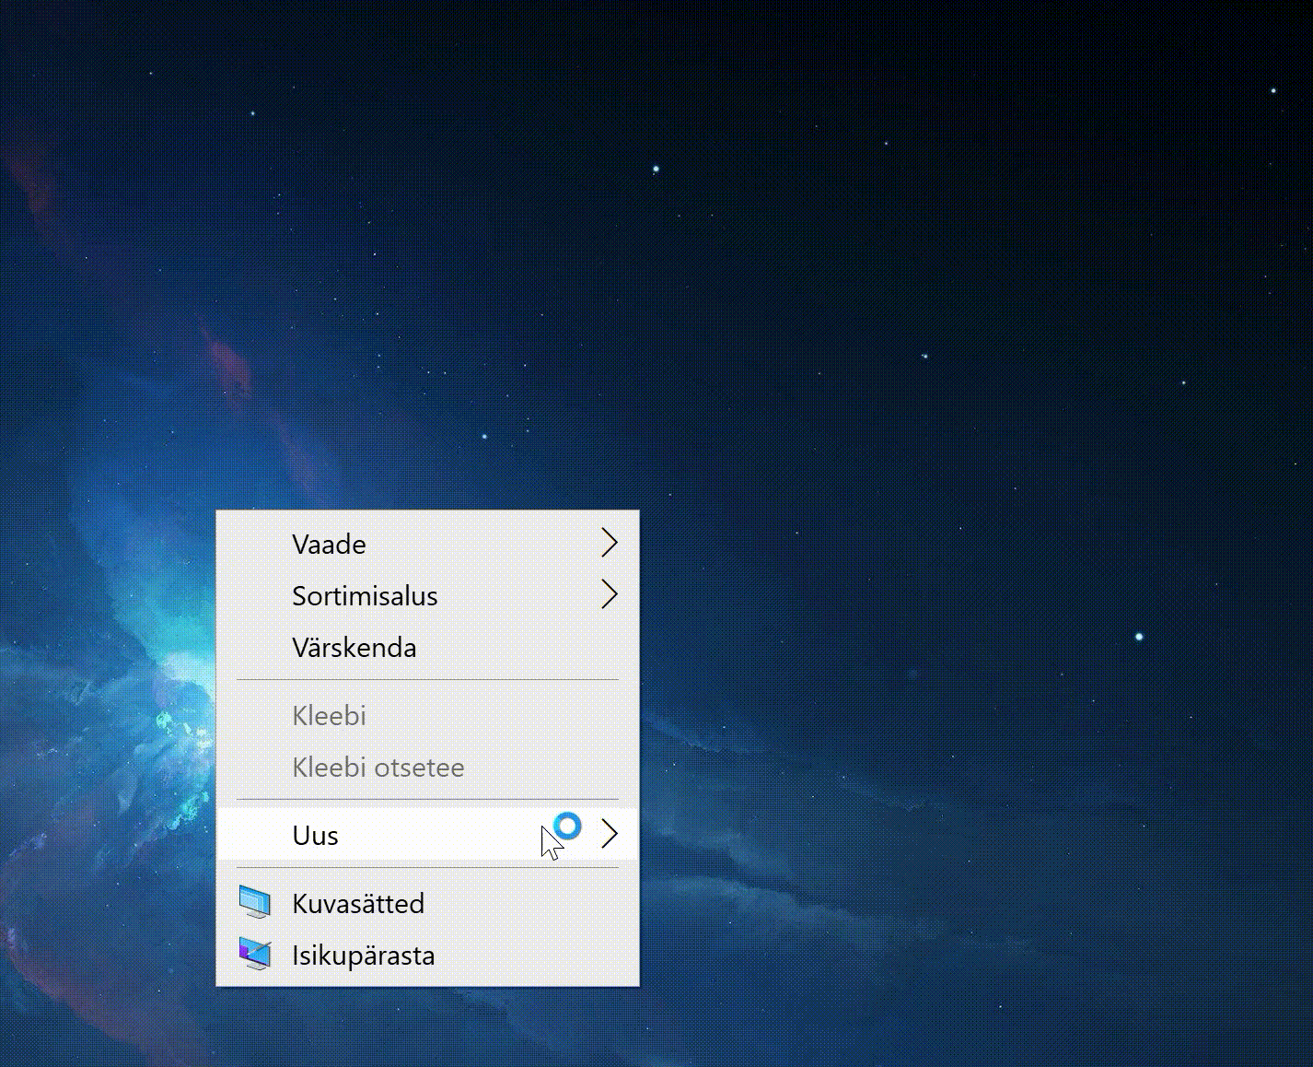
Task: Expand the Vaade submenu arrow
Action: [x=609, y=544]
